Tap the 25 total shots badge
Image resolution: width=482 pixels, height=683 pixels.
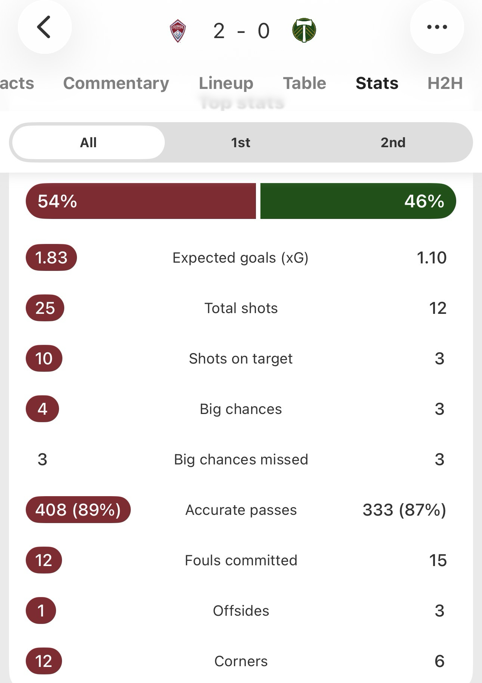click(x=45, y=308)
